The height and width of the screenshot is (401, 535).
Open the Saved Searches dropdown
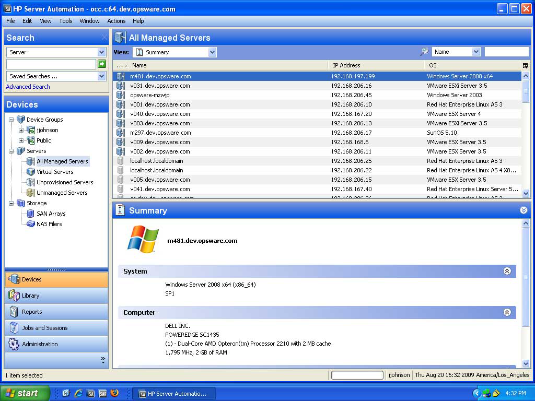(101, 76)
